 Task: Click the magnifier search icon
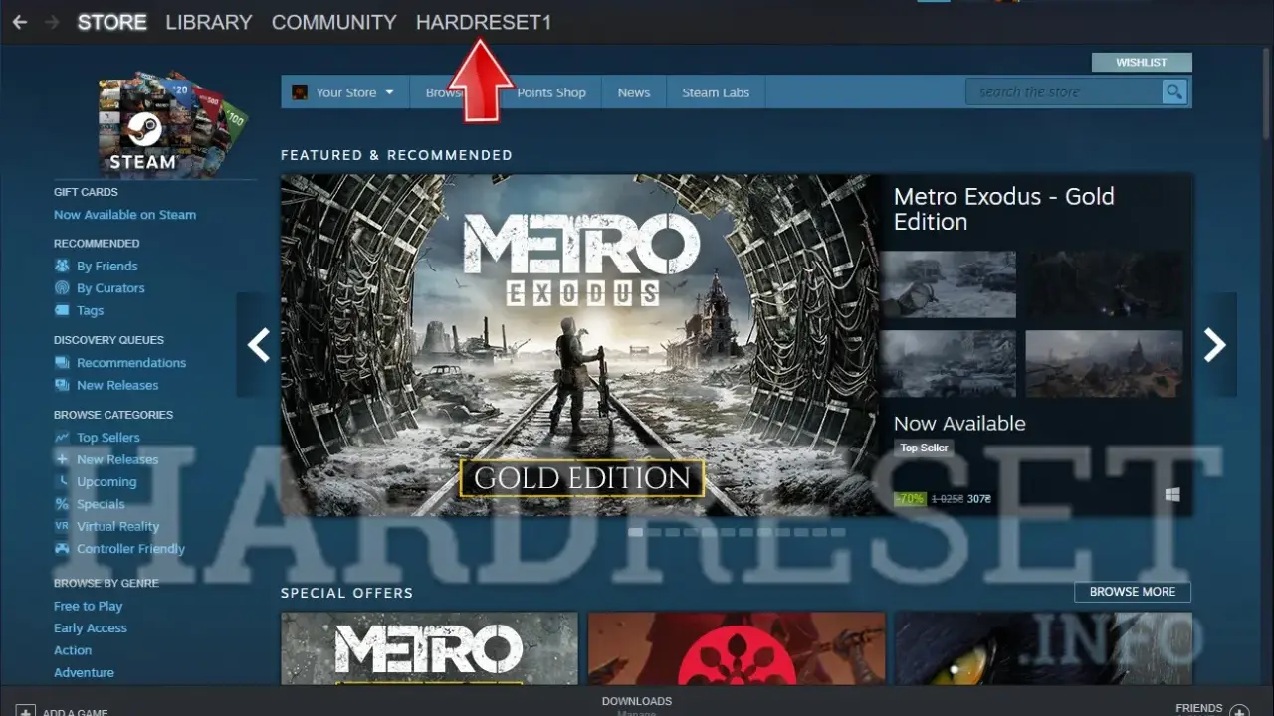pyautogui.click(x=1174, y=92)
